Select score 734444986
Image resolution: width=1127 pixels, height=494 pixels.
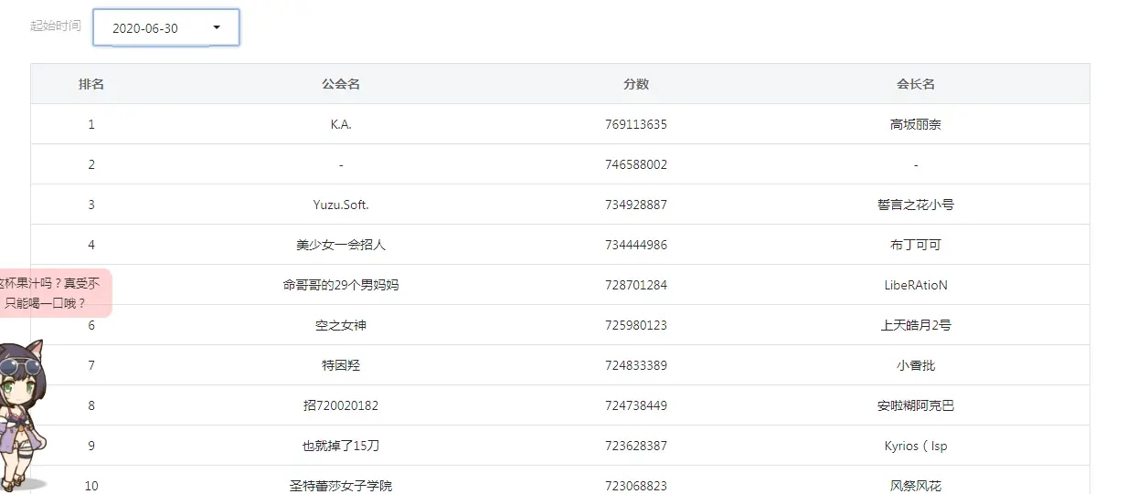636,245
